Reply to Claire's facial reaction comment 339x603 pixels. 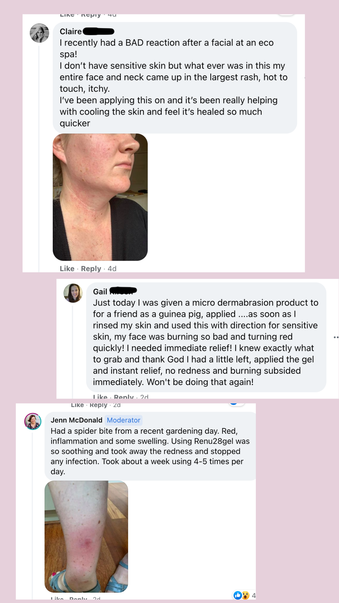pos(91,269)
